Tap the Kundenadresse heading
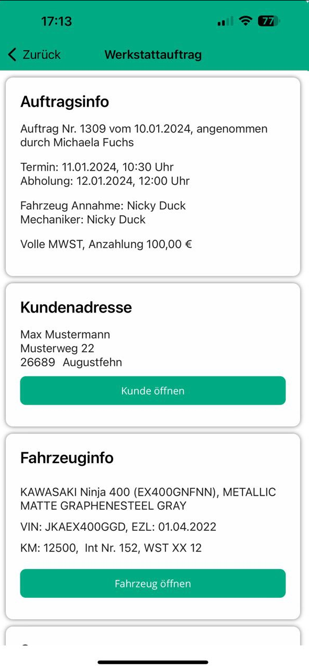 76,307
